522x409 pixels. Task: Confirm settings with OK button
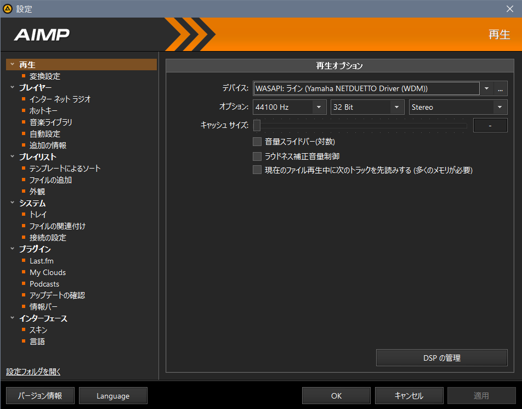pos(336,396)
